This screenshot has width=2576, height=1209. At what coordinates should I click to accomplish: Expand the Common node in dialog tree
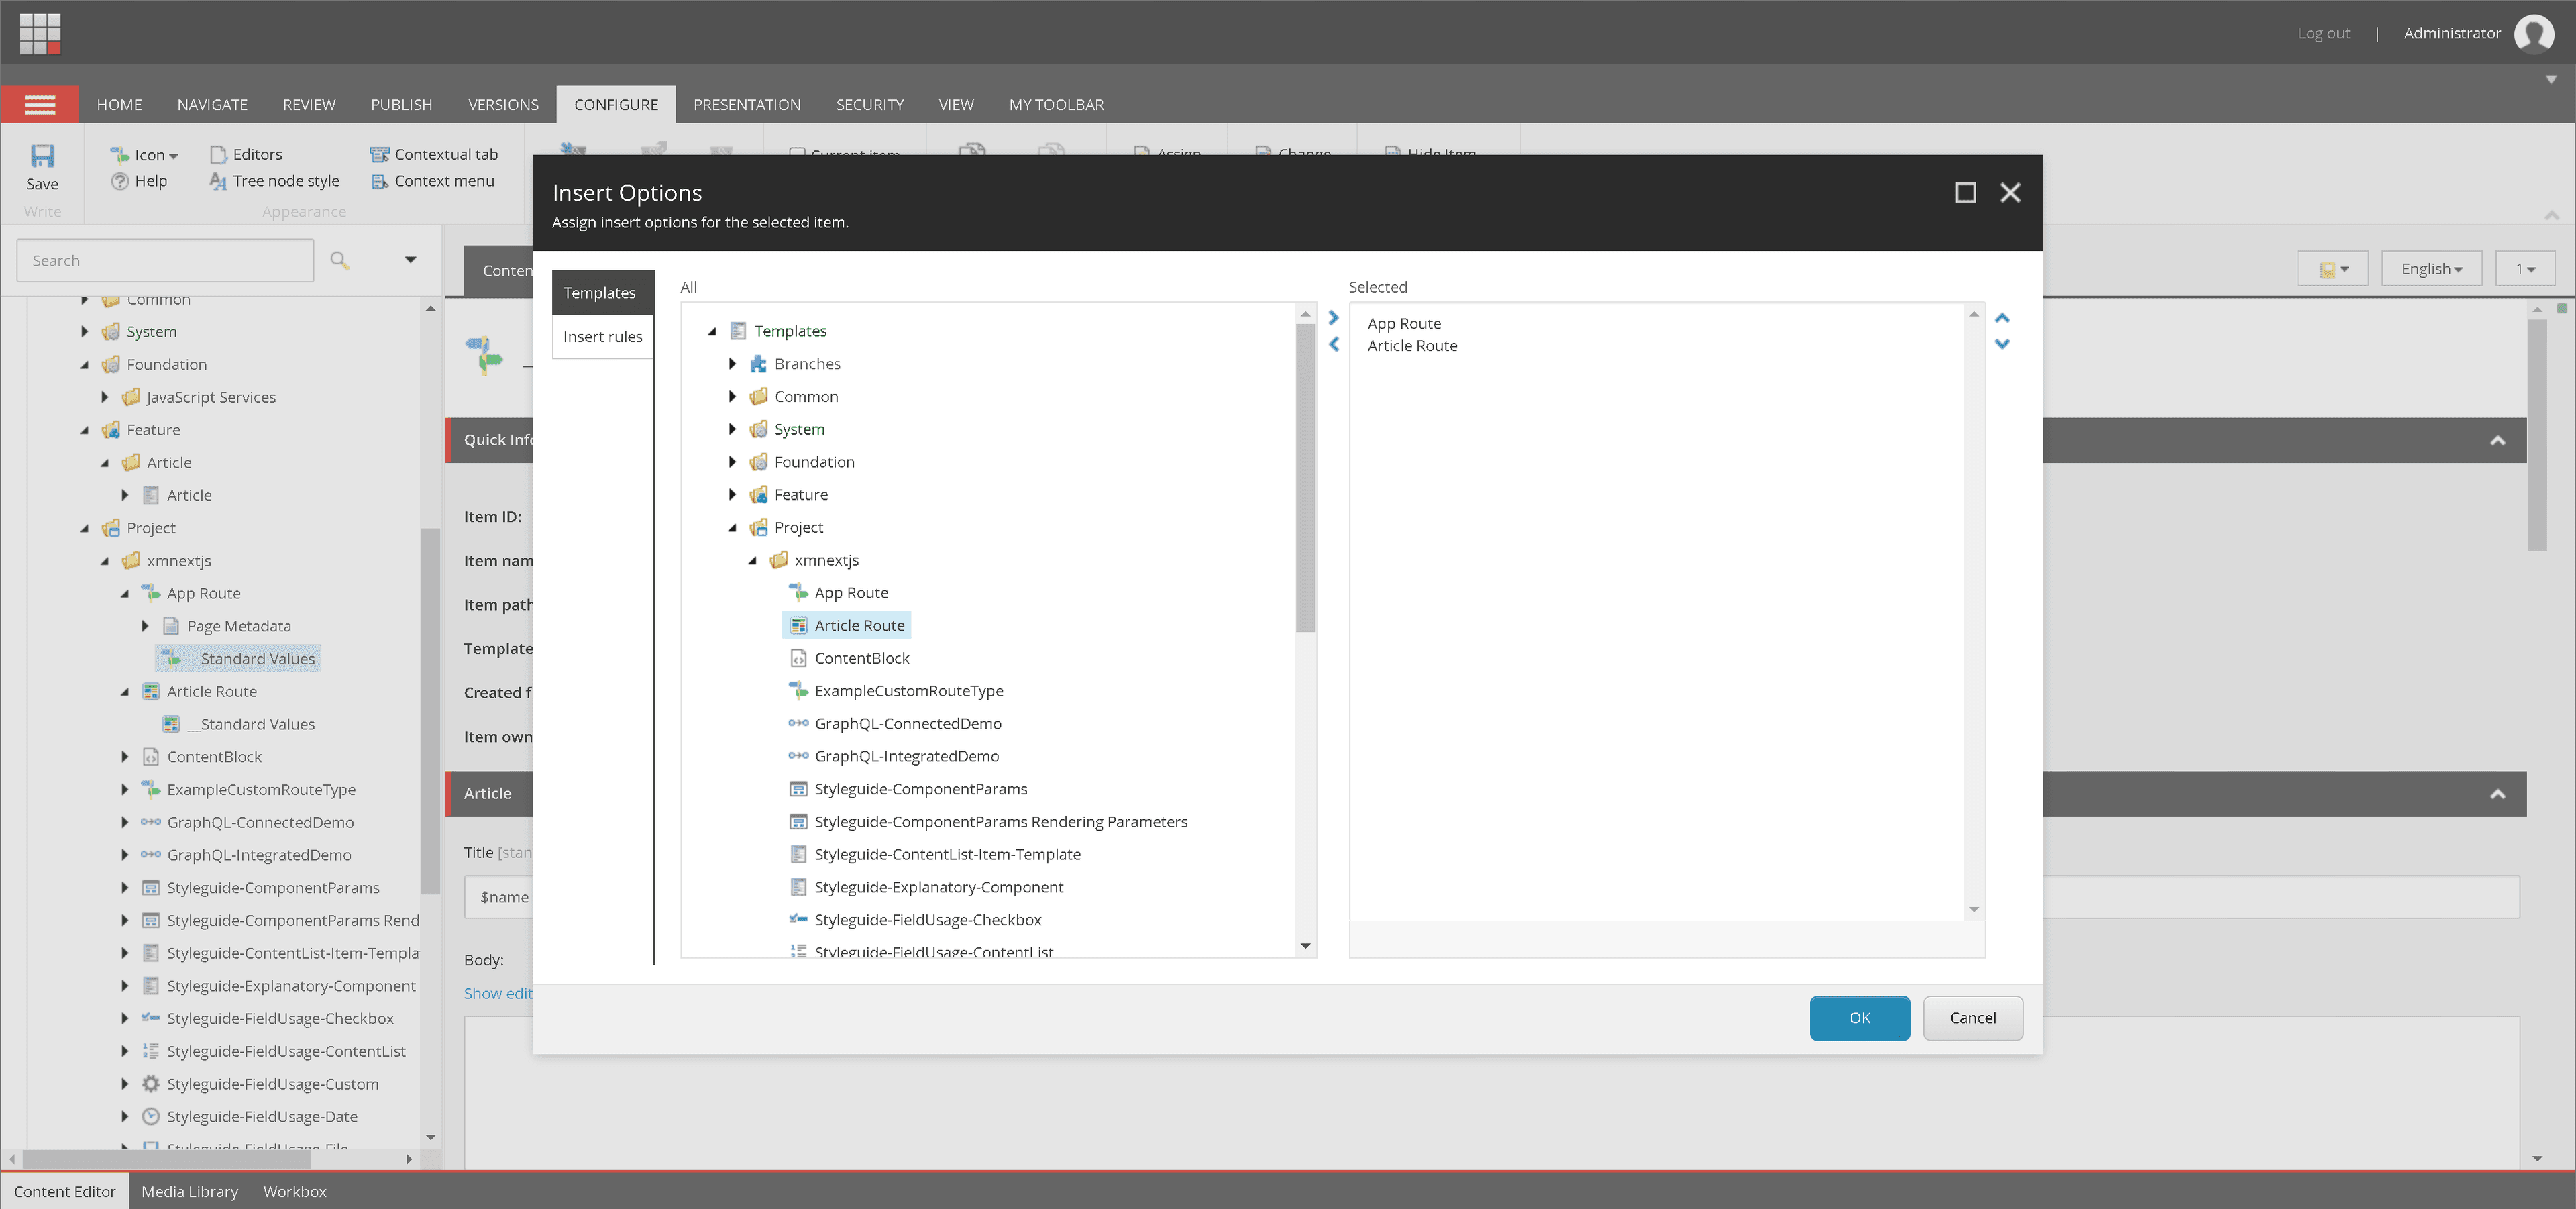(732, 396)
